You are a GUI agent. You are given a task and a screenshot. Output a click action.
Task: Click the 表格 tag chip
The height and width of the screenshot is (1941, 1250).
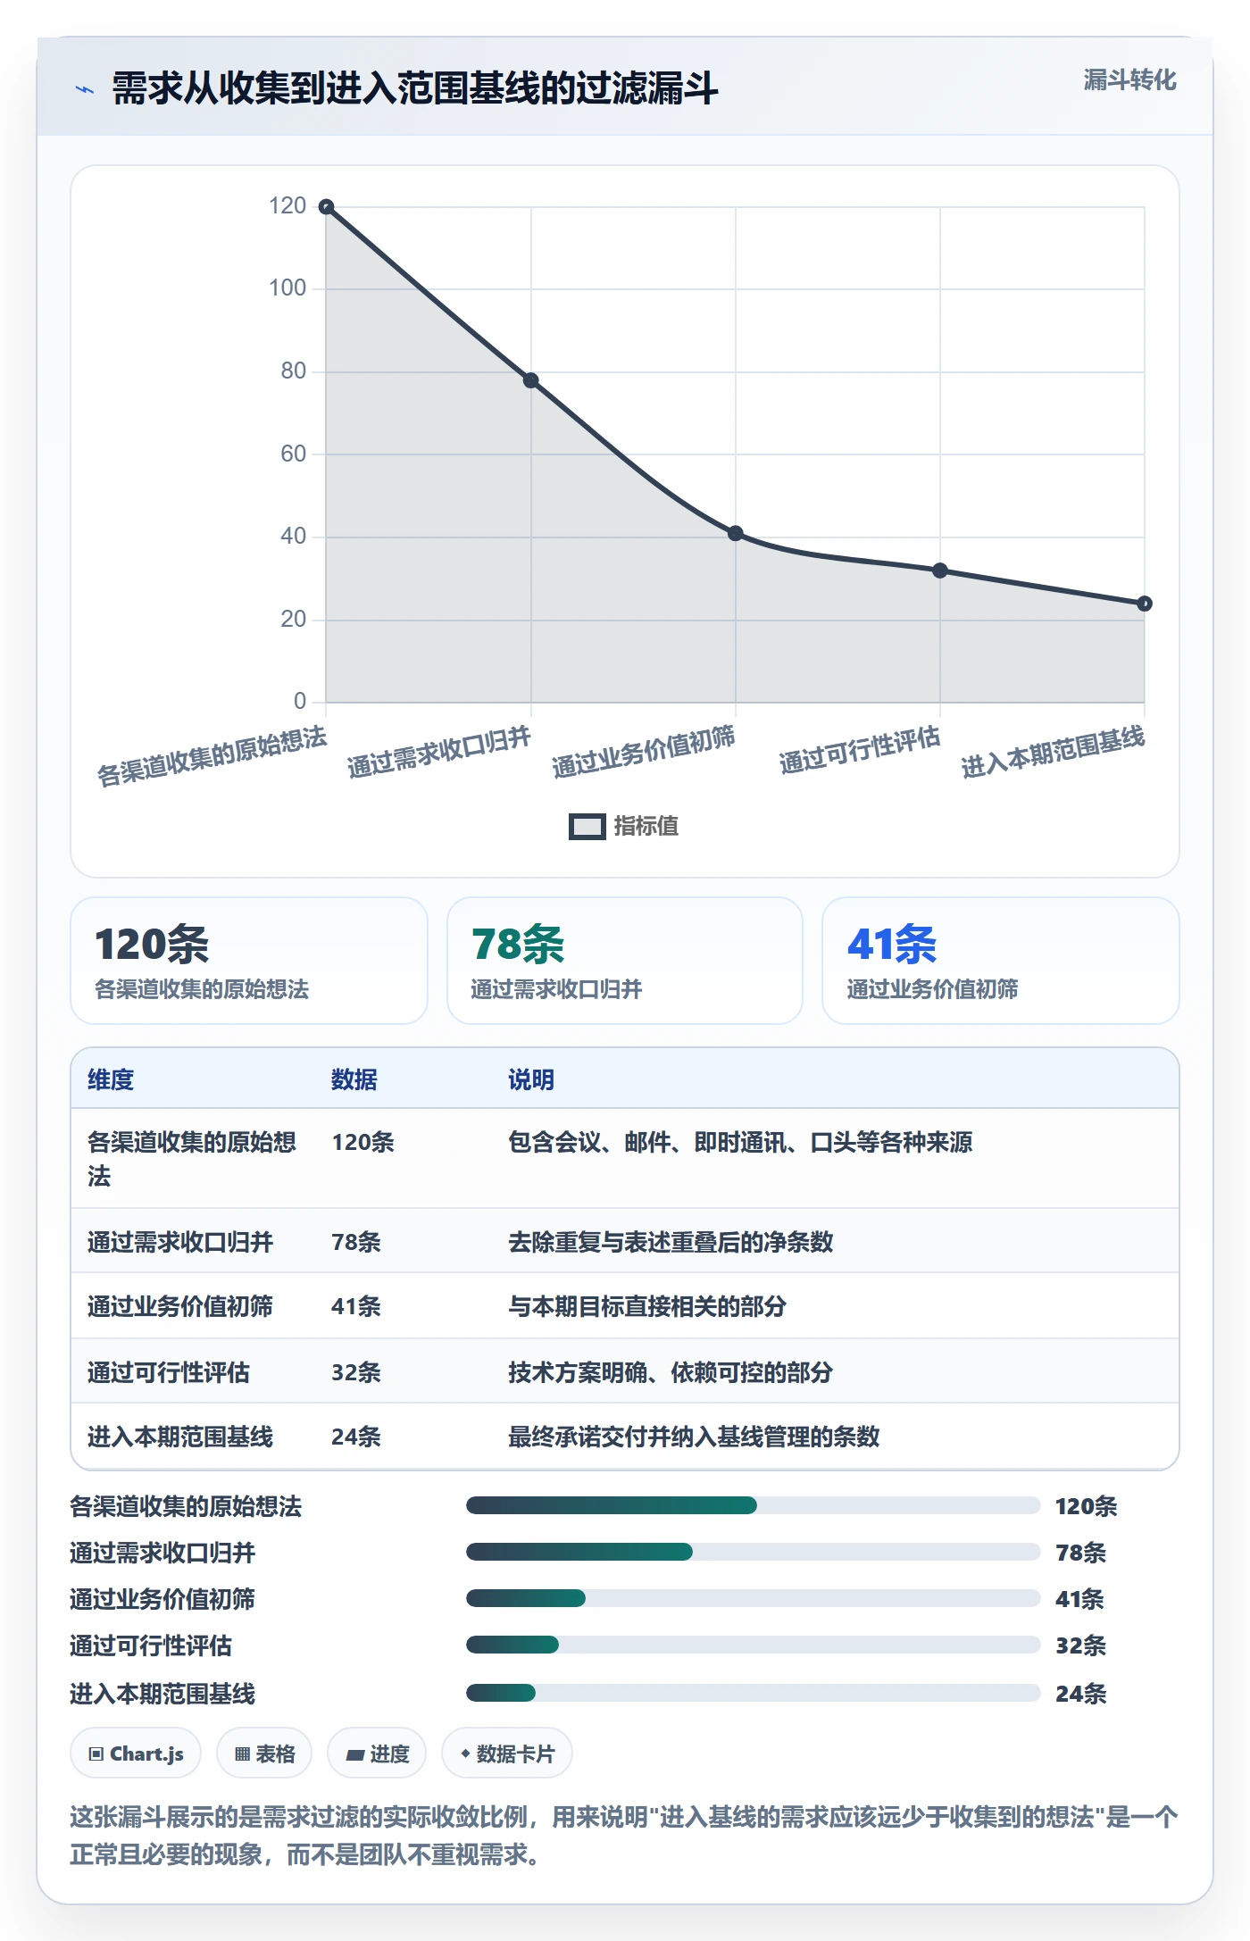(x=264, y=1754)
